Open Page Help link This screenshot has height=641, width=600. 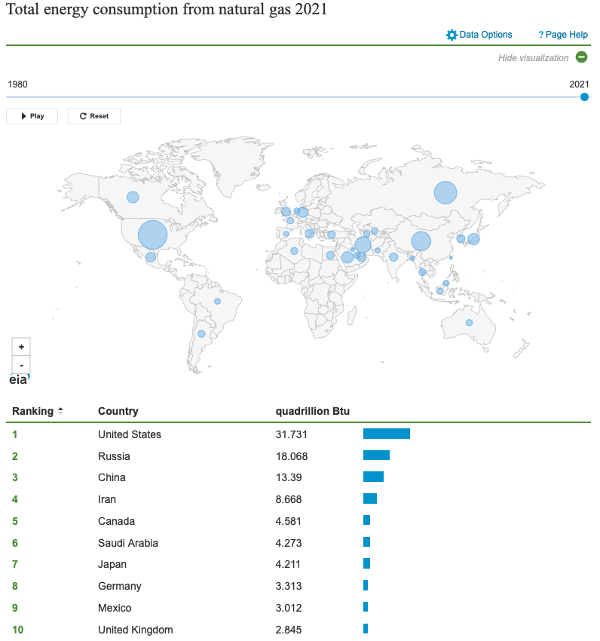tap(563, 35)
